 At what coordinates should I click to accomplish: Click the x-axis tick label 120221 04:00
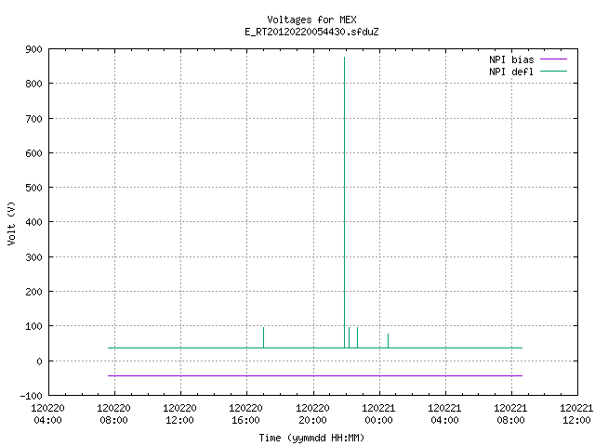[x=444, y=414]
